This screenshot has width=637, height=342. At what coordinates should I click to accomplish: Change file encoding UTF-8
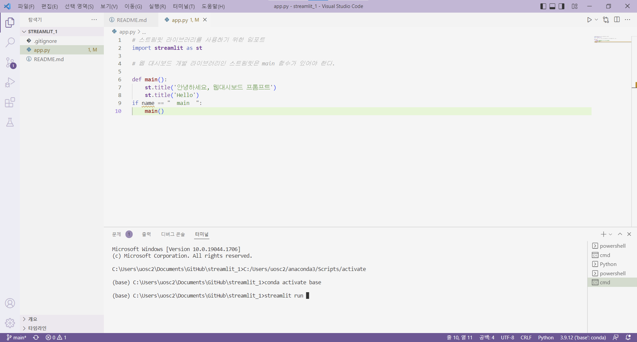[508, 337]
